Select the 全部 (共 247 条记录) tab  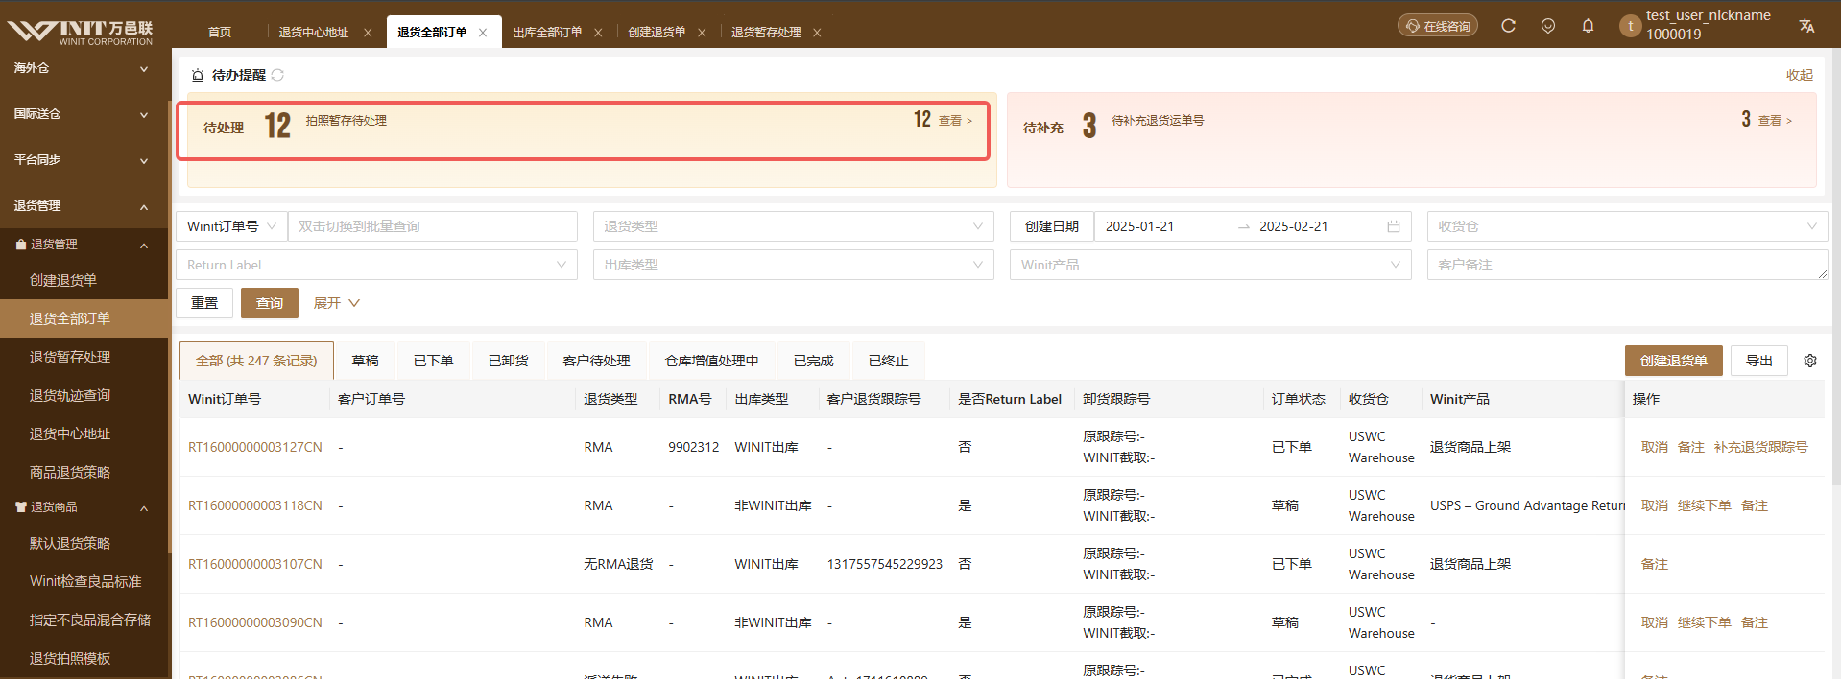256,361
